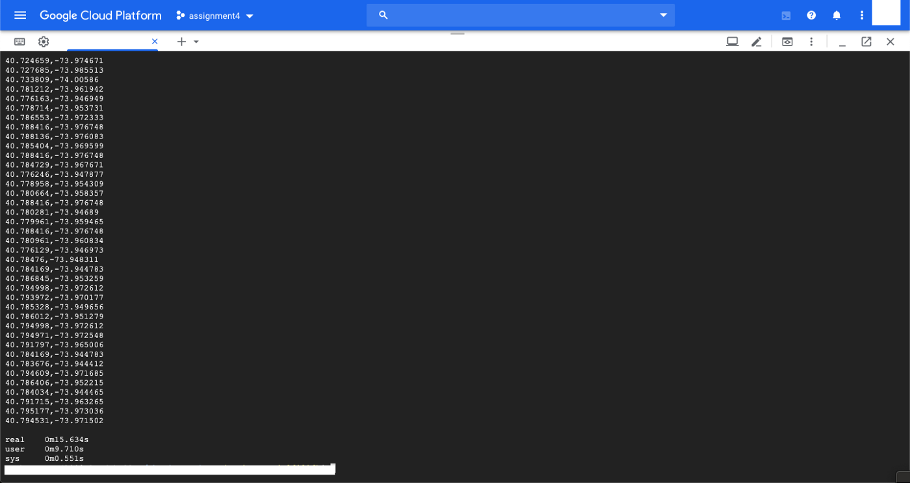Image resolution: width=910 pixels, height=483 pixels.
Task: Click output line 40.780961,-73.960834
Action: (55, 241)
